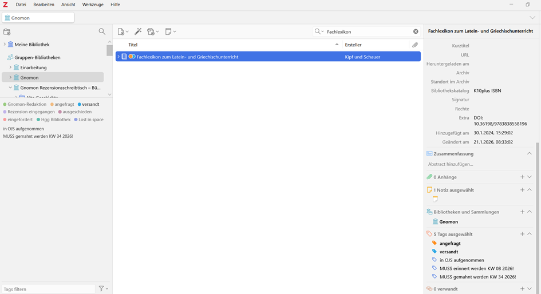Expand the Fachlexikon item row
This screenshot has width=541, height=294.
(119, 57)
